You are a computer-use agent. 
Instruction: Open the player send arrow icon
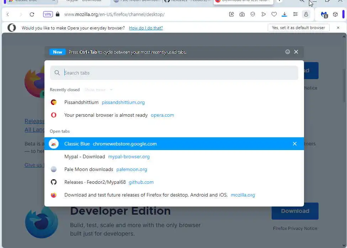[263, 14]
